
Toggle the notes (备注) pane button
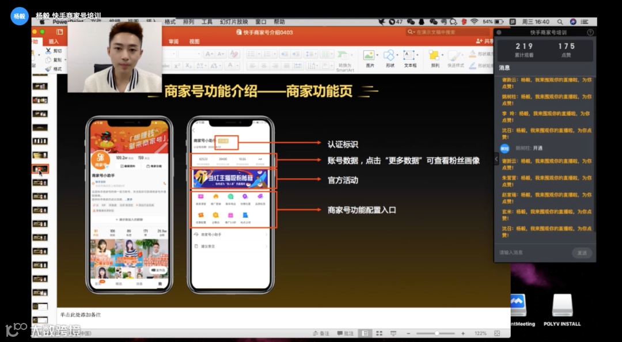pos(321,333)
